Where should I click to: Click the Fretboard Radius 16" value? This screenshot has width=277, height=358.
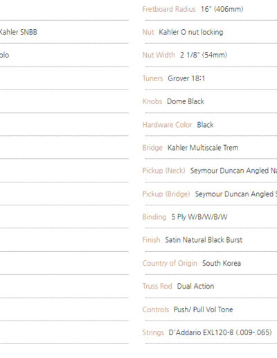(222, 9)
